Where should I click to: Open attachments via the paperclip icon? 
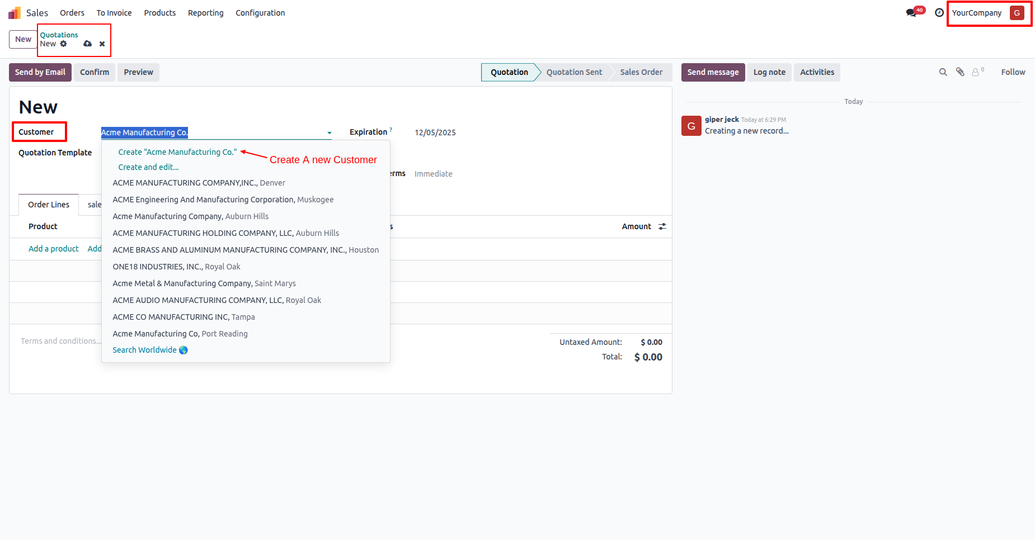tap(960, 72)
